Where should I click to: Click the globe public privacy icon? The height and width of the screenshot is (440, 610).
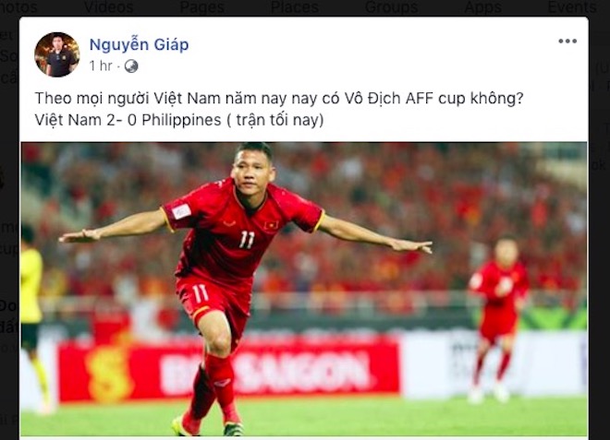[131, 66]
